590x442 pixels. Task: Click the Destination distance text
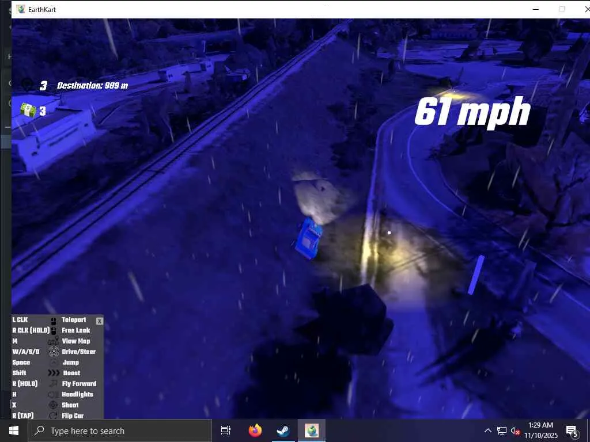click(x=93, y=86)
